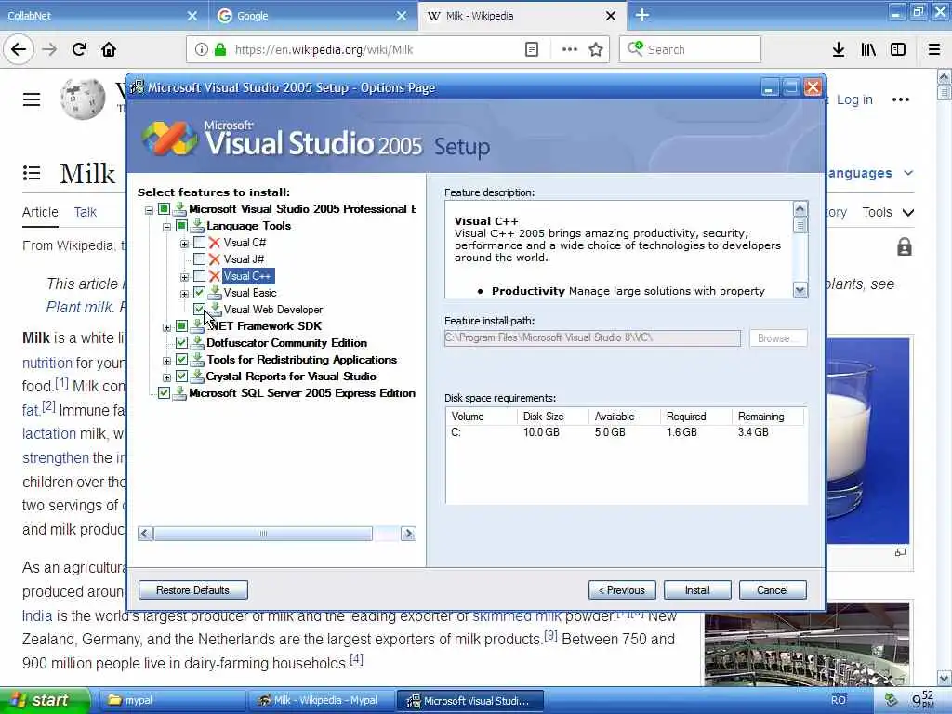Open the Windows start button

tap(44, 700)
